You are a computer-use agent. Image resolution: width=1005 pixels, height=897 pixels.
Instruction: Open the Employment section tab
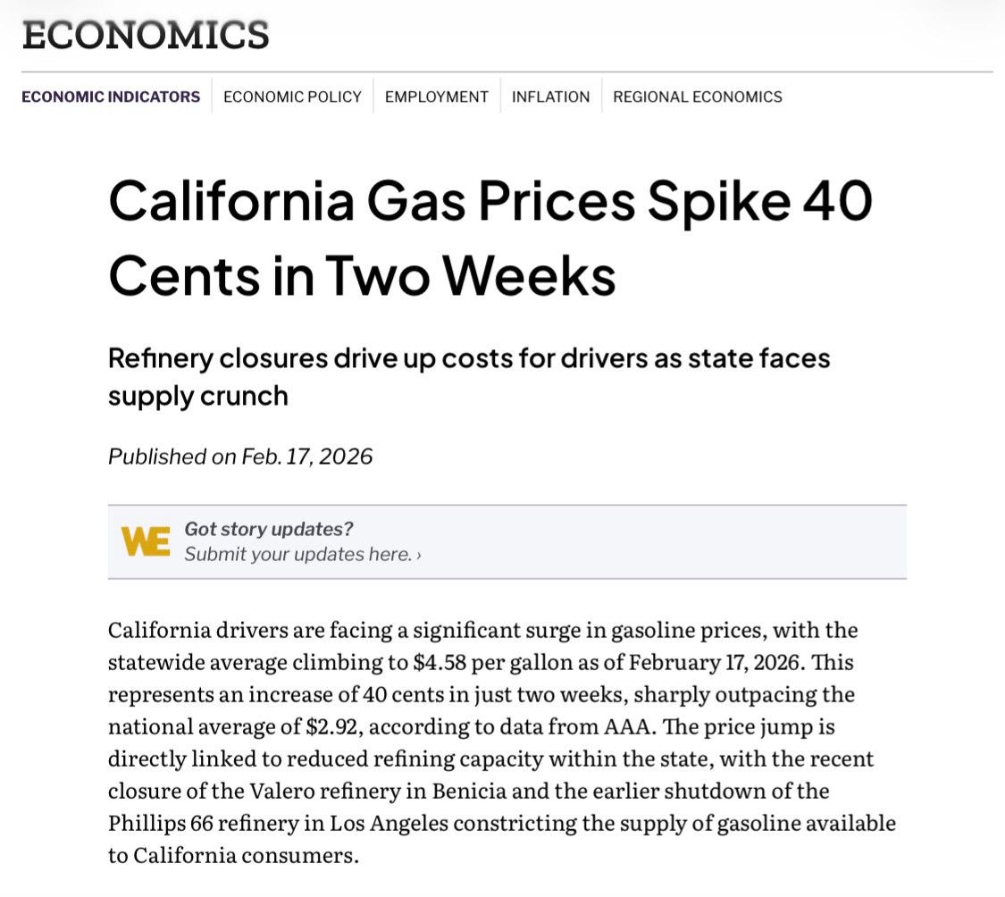(x=437, y=96)
